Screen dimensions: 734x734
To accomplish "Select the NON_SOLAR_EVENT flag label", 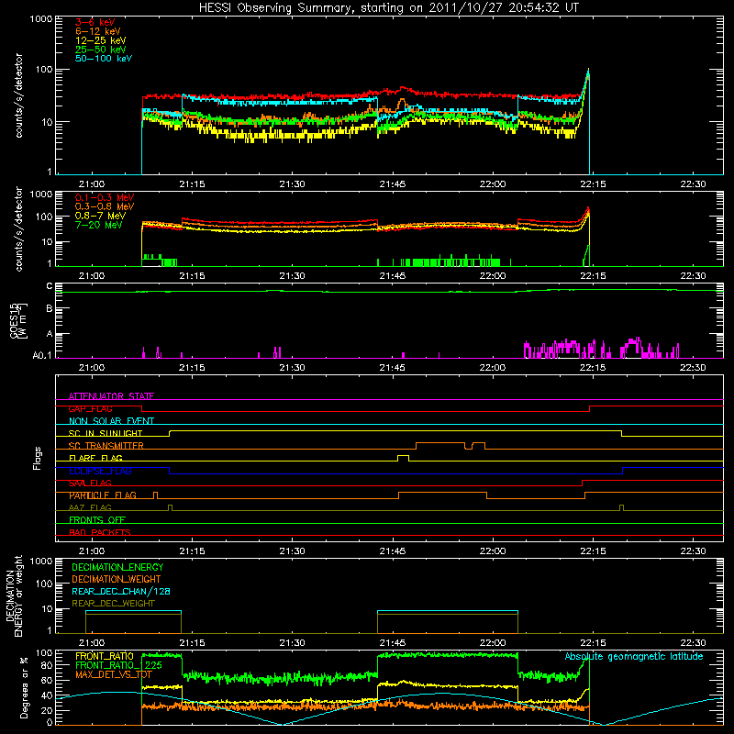I will (x=111, y=421).
